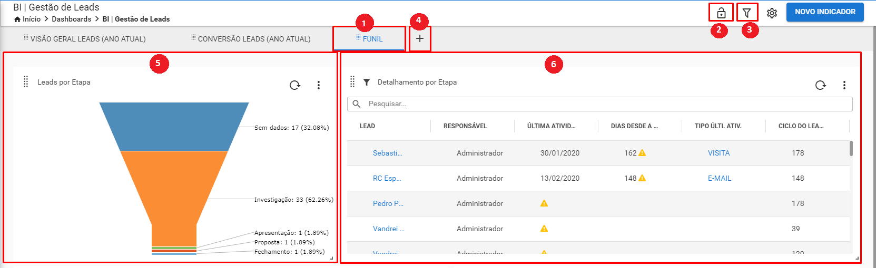Screen dimensions: 876x268
Task: Sort by LEAD column header
Action: pyautogui.click(x=368, y=126)
